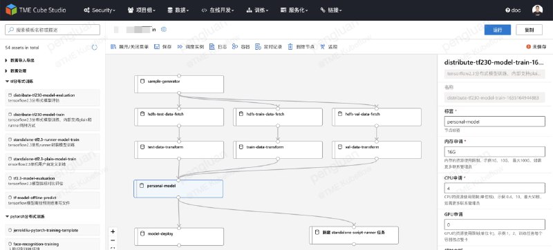
Task: Open the 链接 dropdown menu
Action: click(331, 10)
